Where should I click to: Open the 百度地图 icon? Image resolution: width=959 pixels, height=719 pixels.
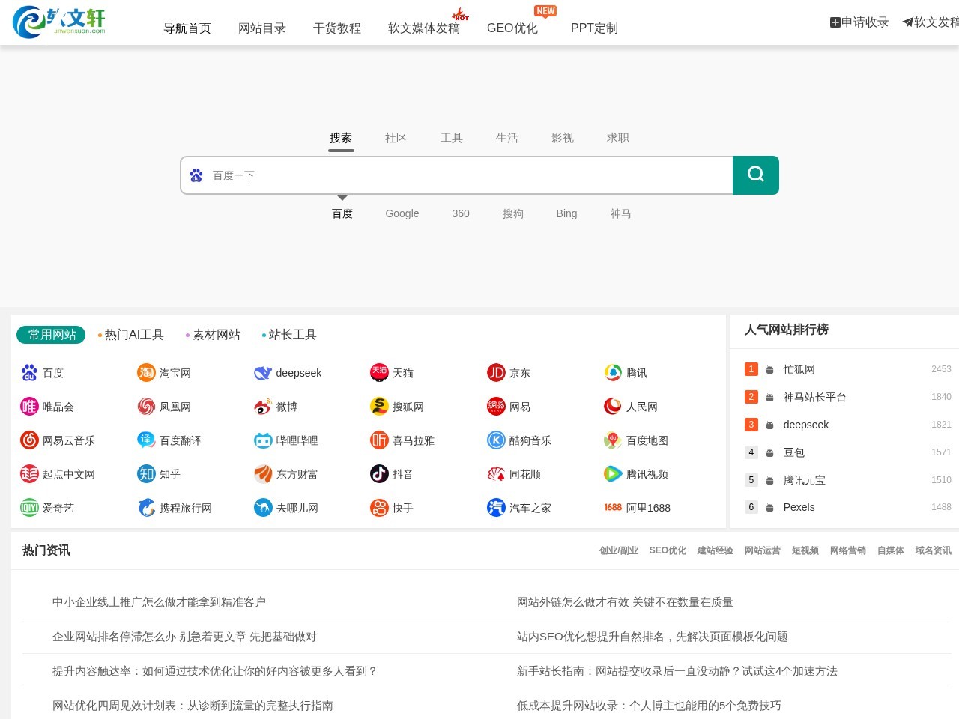click(613, 440)
